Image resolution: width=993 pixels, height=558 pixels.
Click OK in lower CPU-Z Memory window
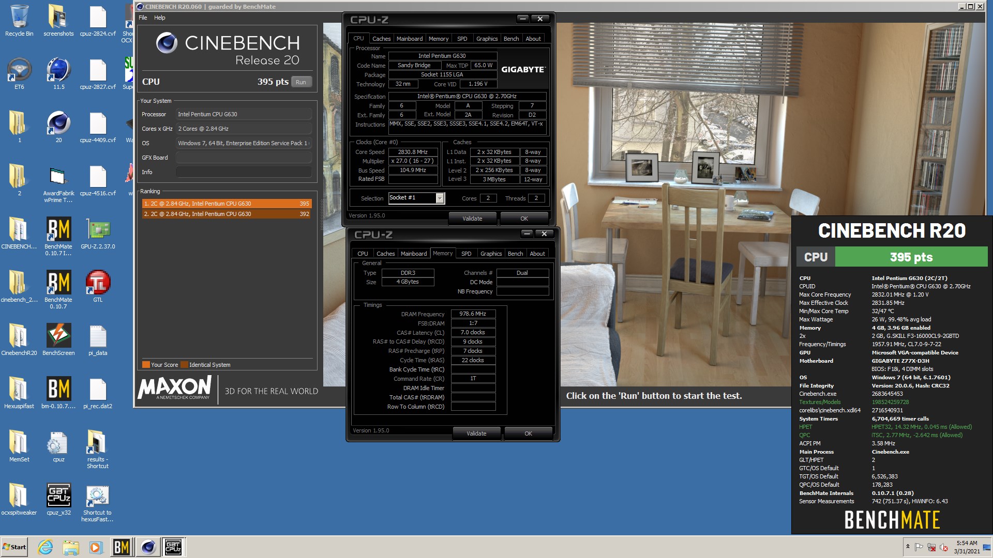pos(528,433)
